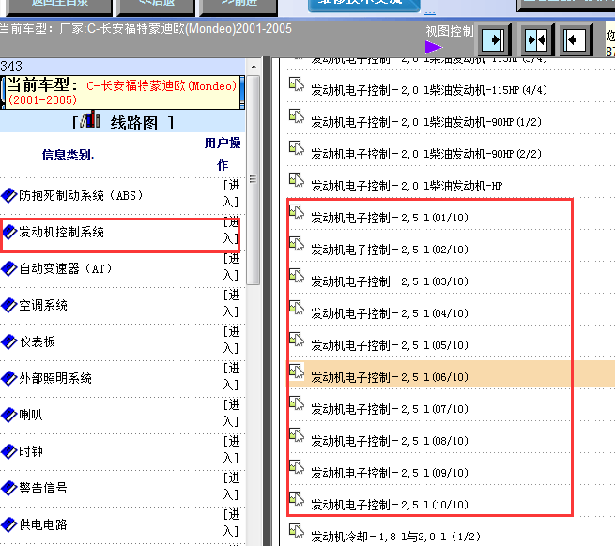The width and height of the screenshot is (615, 546).
Task: Open highlighted 发动机电子控制-2,5 l (06/10) diagram
Action: tap(390, 377)
